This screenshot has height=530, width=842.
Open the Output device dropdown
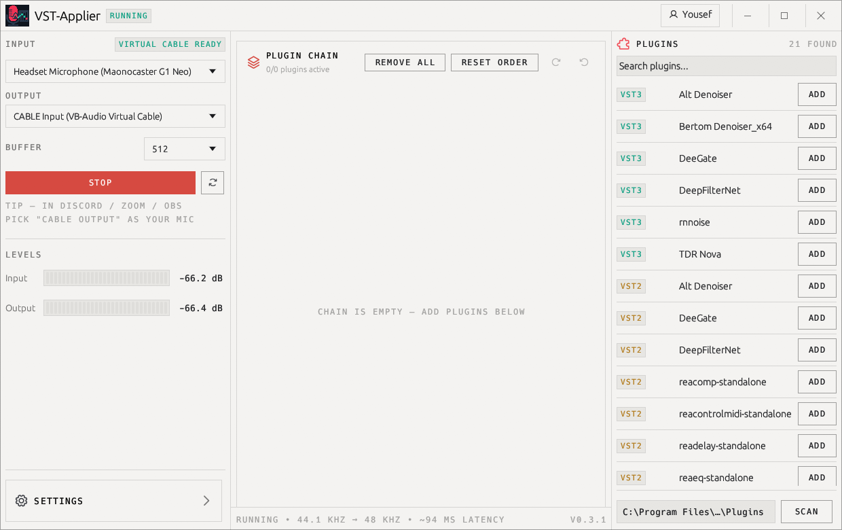pyautogui.click(x=115, y=116)
